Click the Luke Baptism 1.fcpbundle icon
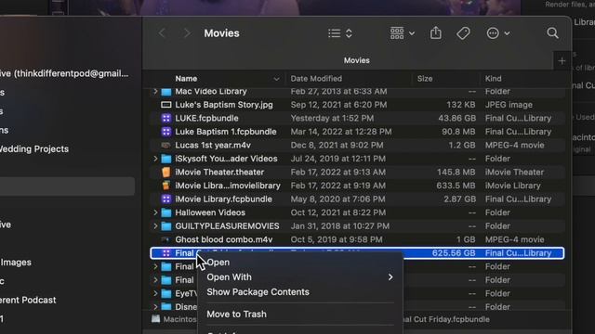This screenshot has width=595, height=334. 166,132
